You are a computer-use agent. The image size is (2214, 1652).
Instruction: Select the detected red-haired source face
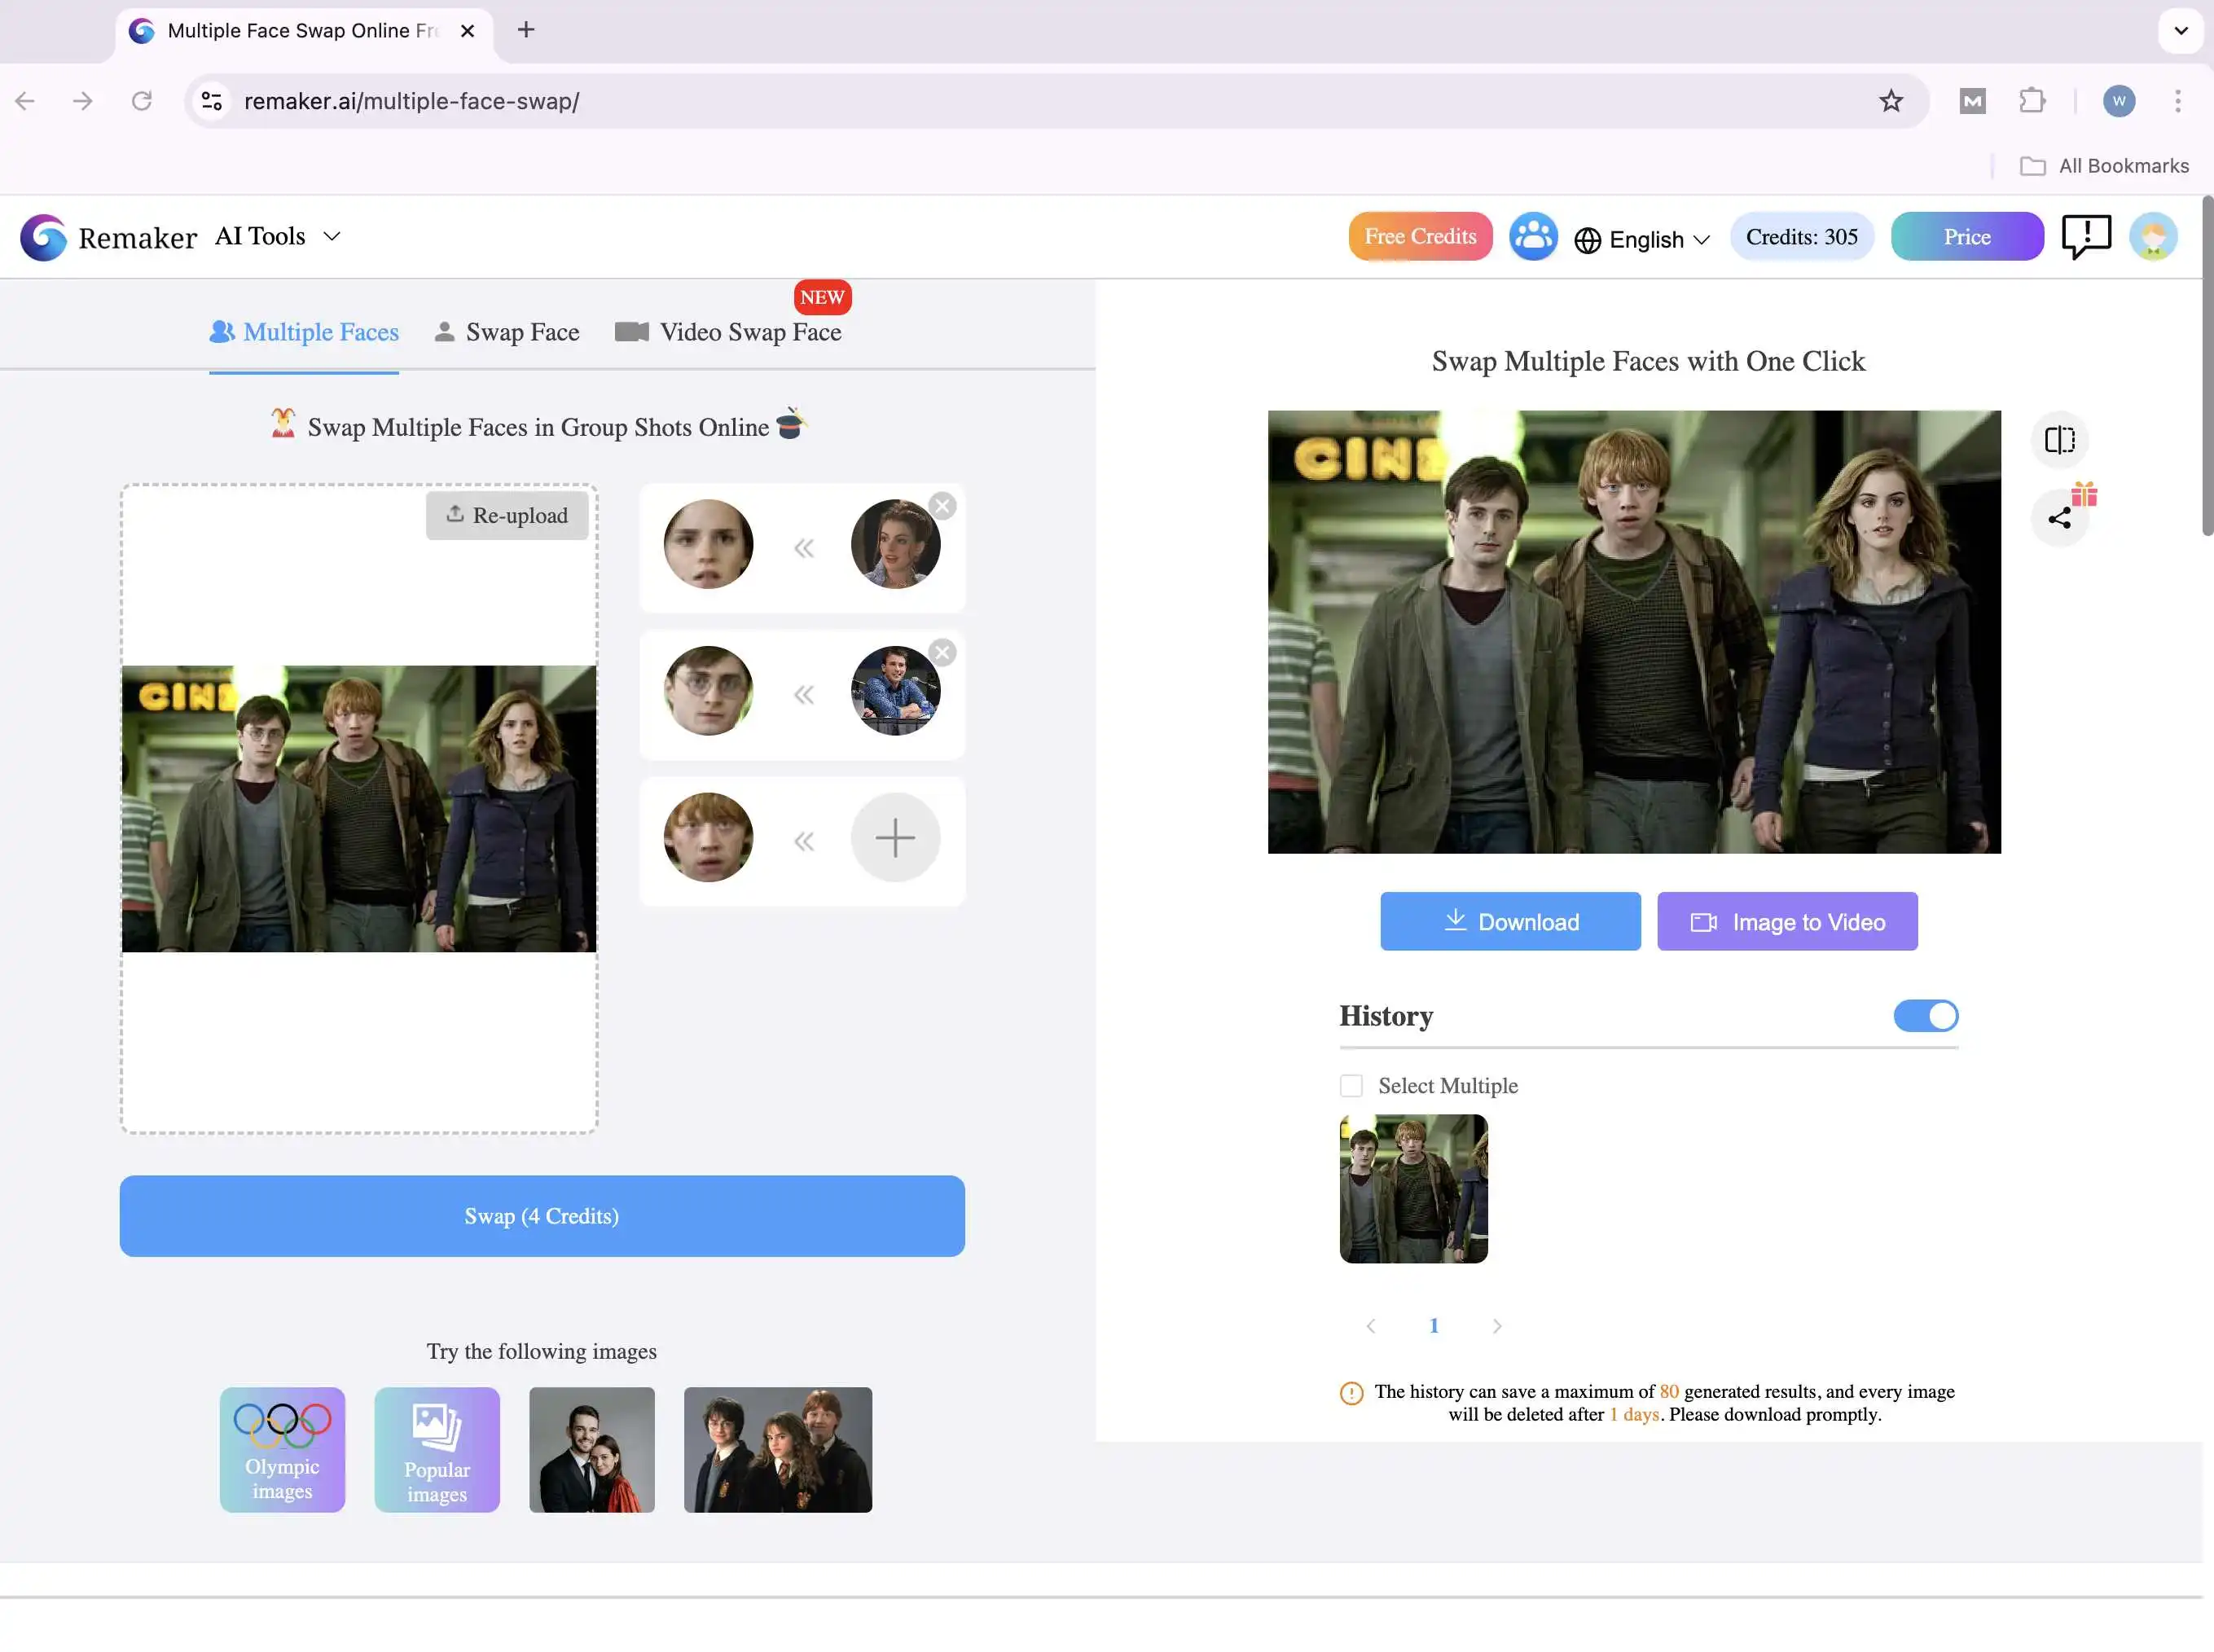pos(708,838)
